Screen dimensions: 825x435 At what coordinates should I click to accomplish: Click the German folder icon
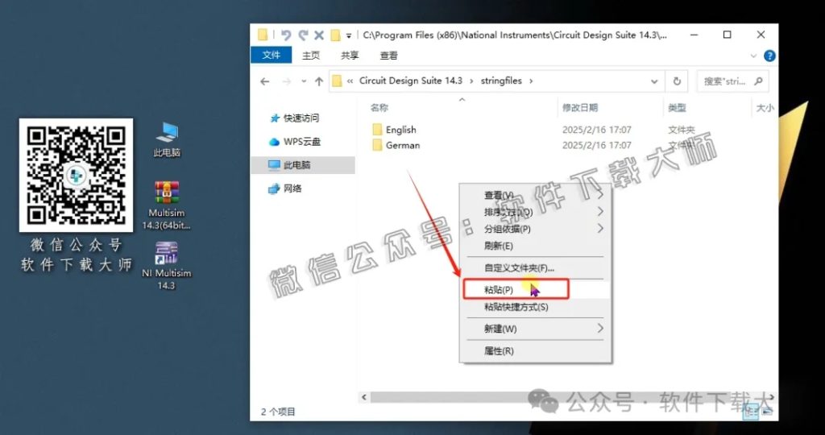tap(377, 145)
